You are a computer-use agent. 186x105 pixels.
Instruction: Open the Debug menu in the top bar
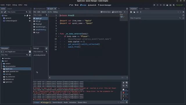click(15, 5)
